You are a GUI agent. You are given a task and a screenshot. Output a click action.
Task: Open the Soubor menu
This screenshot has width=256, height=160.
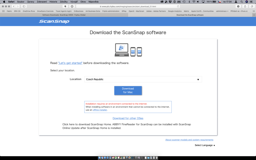tap(21, 2)
